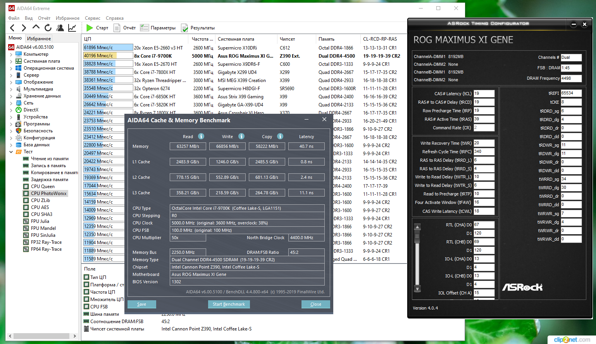
Task: Go back with the left arrow toolbar icon
Action: [12, 28]
